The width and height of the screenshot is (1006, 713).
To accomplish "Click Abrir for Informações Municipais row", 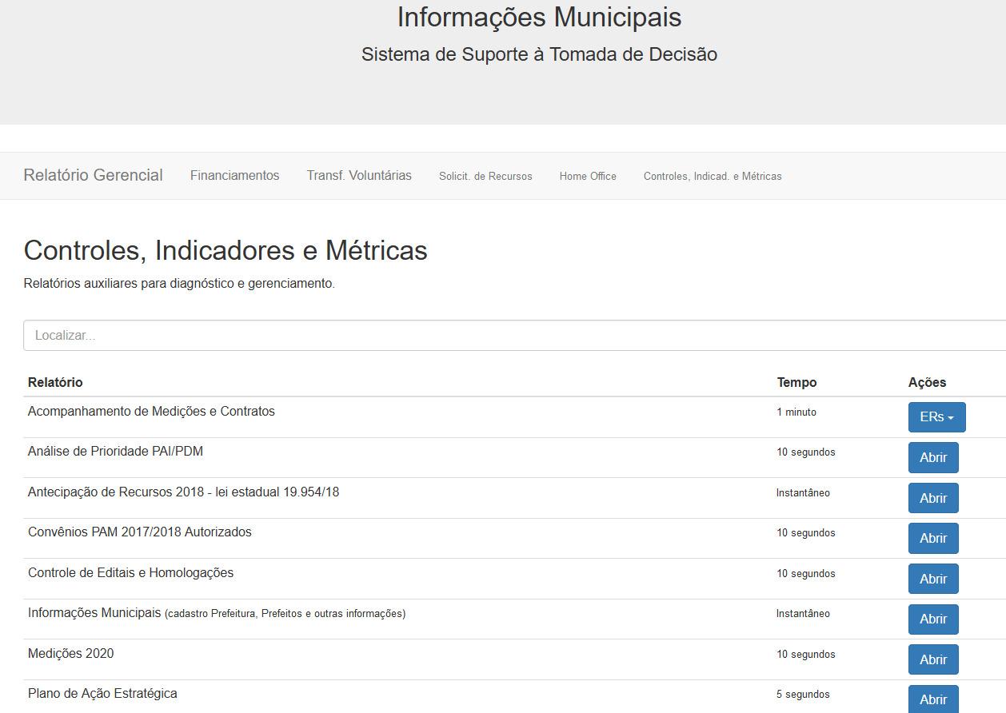I will click(932, 619).
